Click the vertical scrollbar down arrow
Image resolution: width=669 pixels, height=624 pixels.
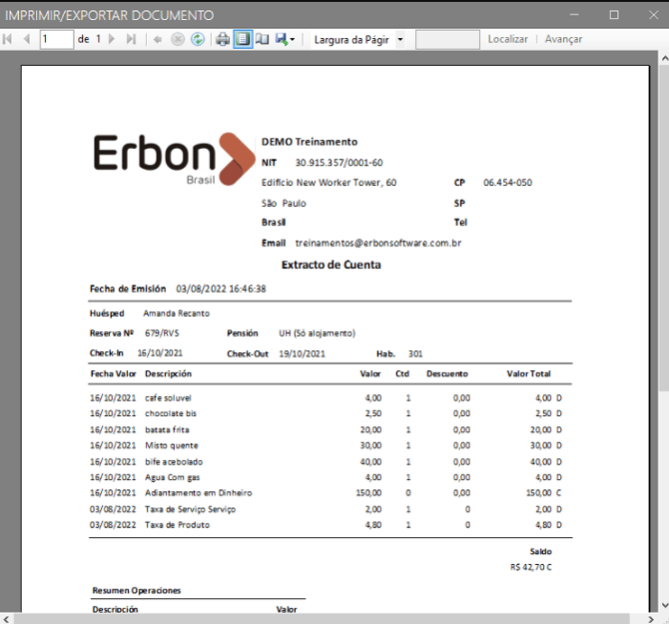pyautogui.click(x=662, y=605)
